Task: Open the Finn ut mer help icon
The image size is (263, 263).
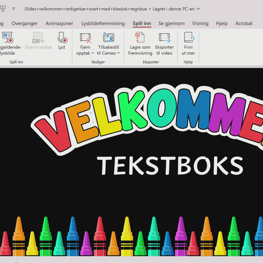Action: [189, 37]
